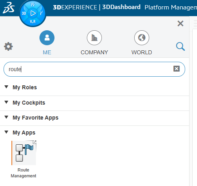The image size is (197, 186).
Task: Click the open-in-new-window arrow on Route Management
Action: tap(34, 142)
